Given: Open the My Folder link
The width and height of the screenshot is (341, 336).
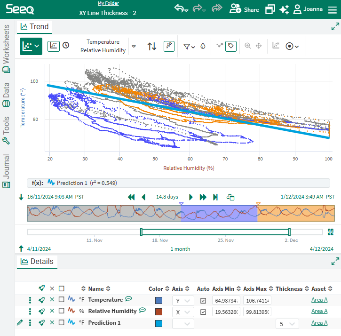Looking at the screenshot, I should [x=108, y=3].
